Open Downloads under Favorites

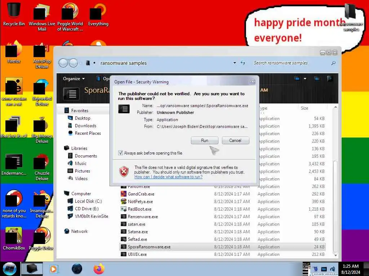pos(85,125)
